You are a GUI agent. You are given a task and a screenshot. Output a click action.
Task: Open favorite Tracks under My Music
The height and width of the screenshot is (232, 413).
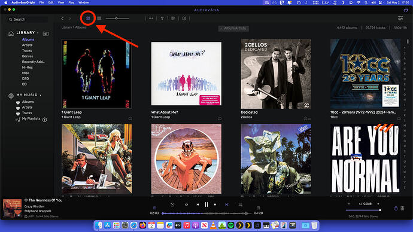click(x=27, y=113)
